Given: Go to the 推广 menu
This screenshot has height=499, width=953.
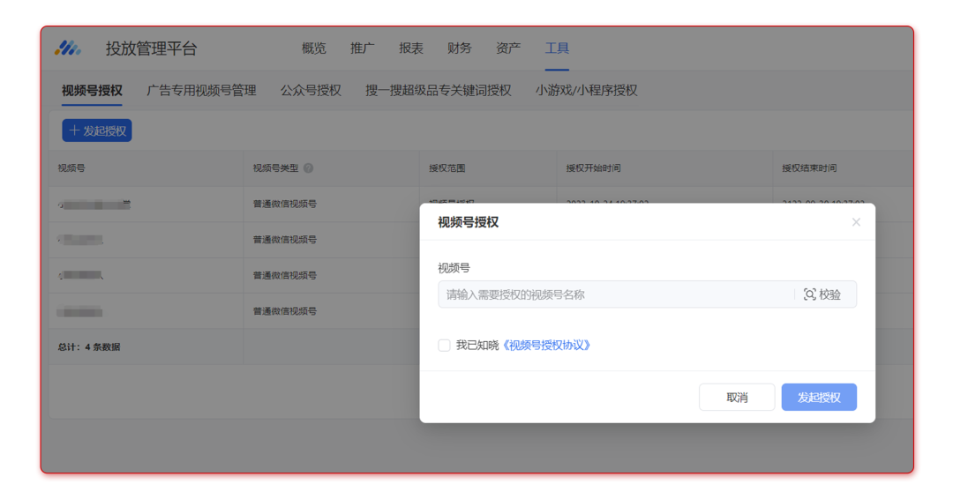Looking at the screenshot, I should pos(362,48).
